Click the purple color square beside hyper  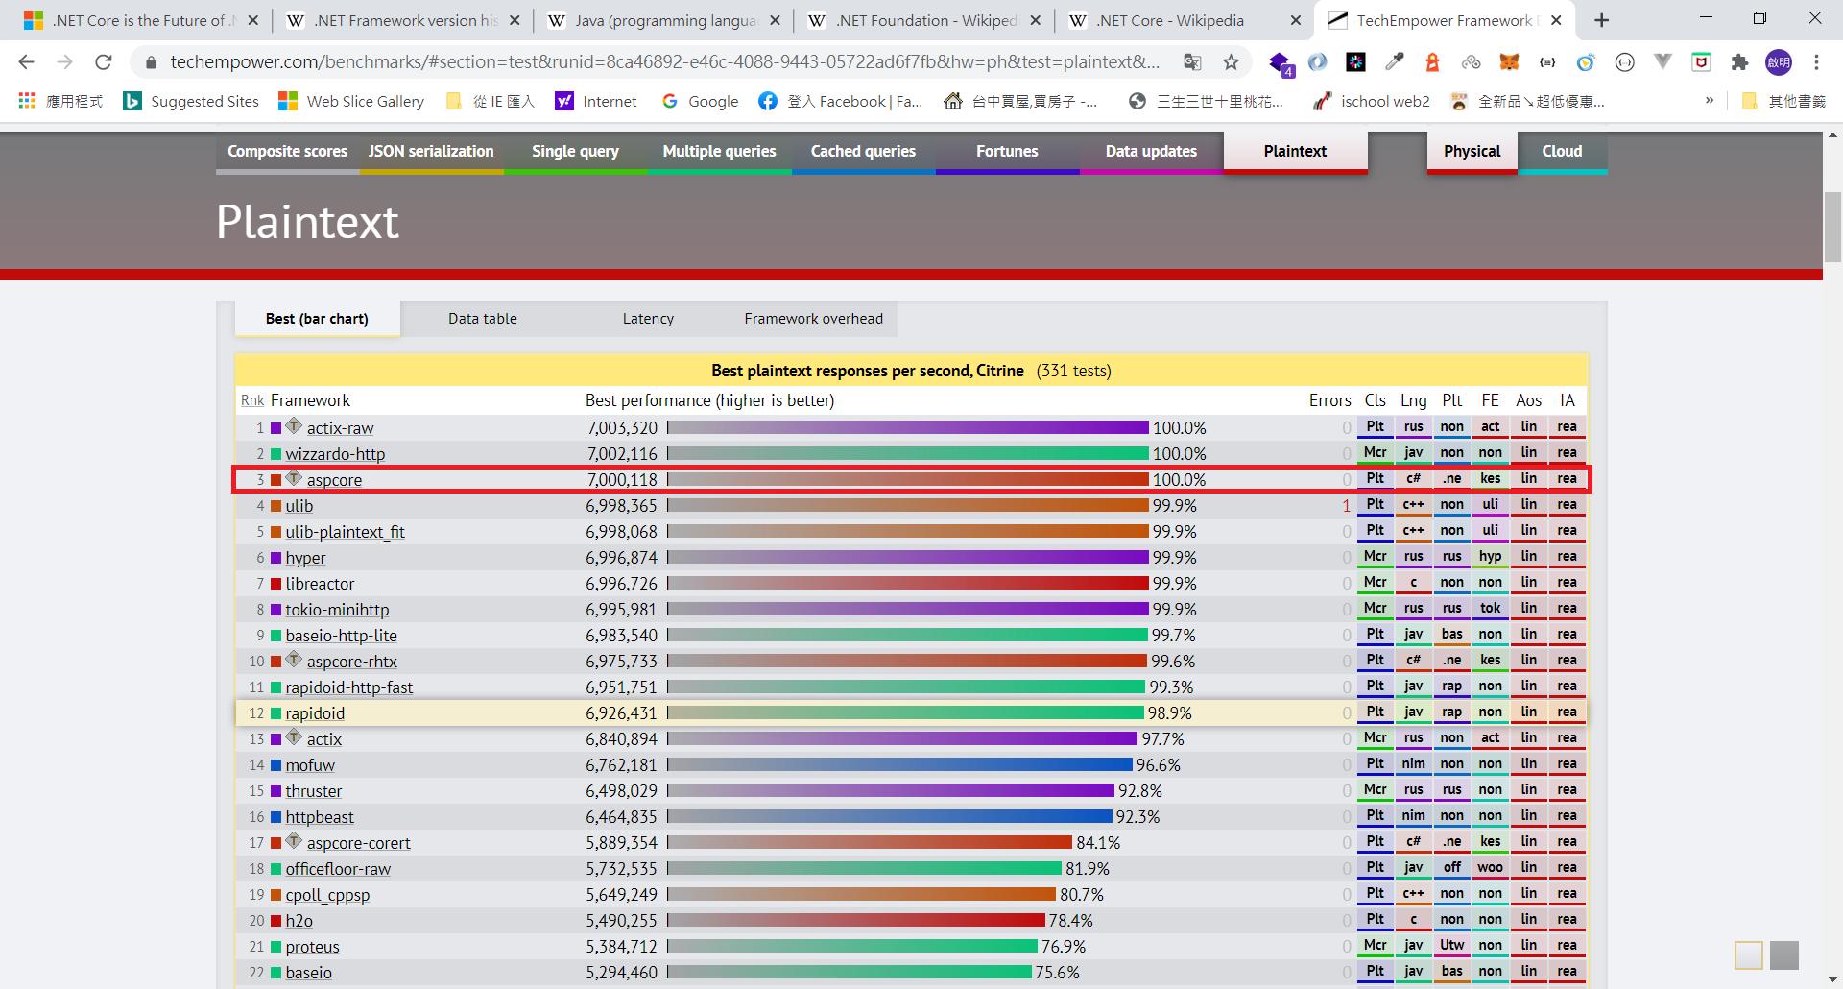point(276,558)
